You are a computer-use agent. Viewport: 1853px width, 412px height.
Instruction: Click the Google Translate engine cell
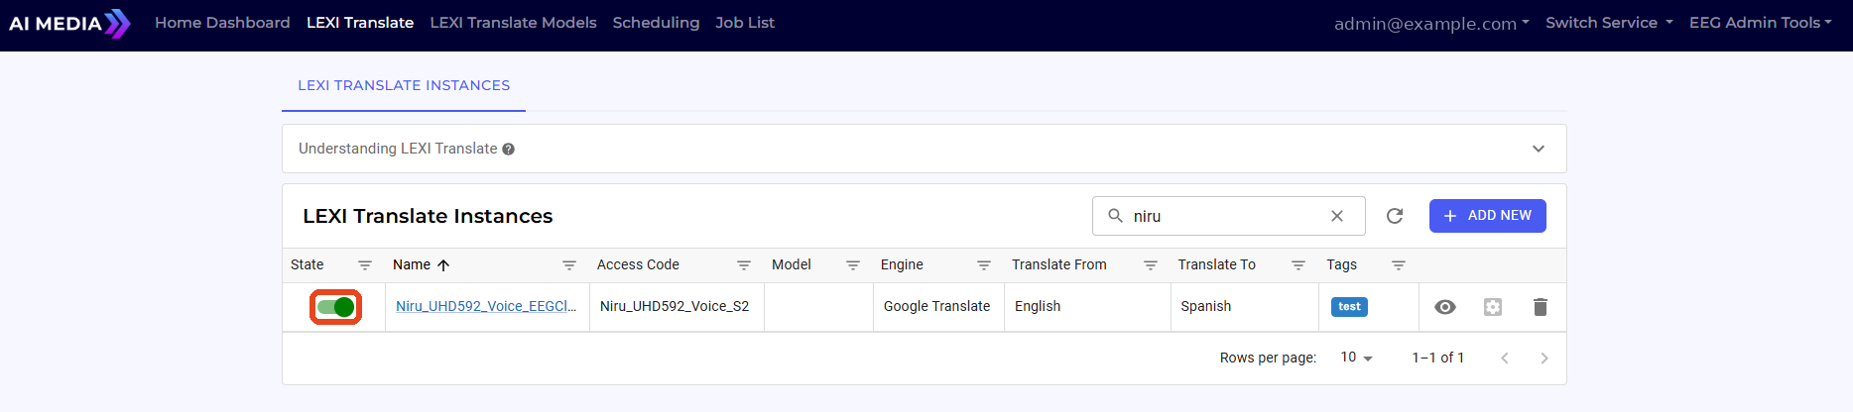(x=936, y=306)
